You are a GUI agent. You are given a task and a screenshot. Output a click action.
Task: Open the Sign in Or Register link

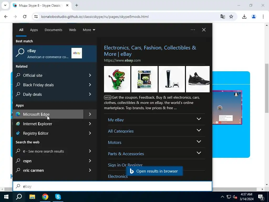coord(125,165)
